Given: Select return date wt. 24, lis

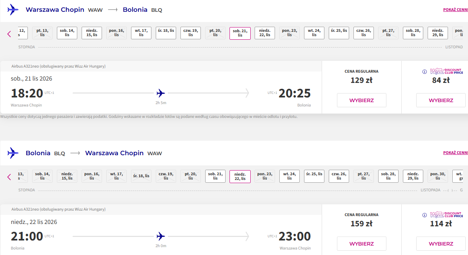Looking at the screenshot, I should (290, 176).
